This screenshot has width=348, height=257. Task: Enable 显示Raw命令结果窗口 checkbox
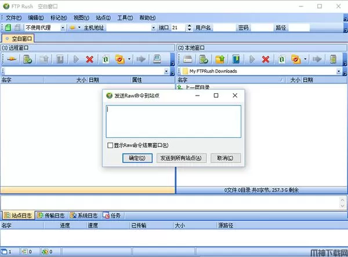[110, 145]
